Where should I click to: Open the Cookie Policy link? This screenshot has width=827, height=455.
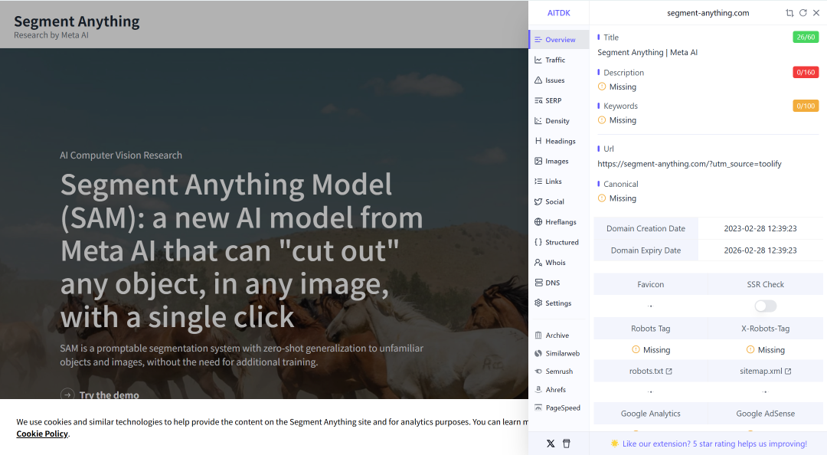tap(42, 434)
